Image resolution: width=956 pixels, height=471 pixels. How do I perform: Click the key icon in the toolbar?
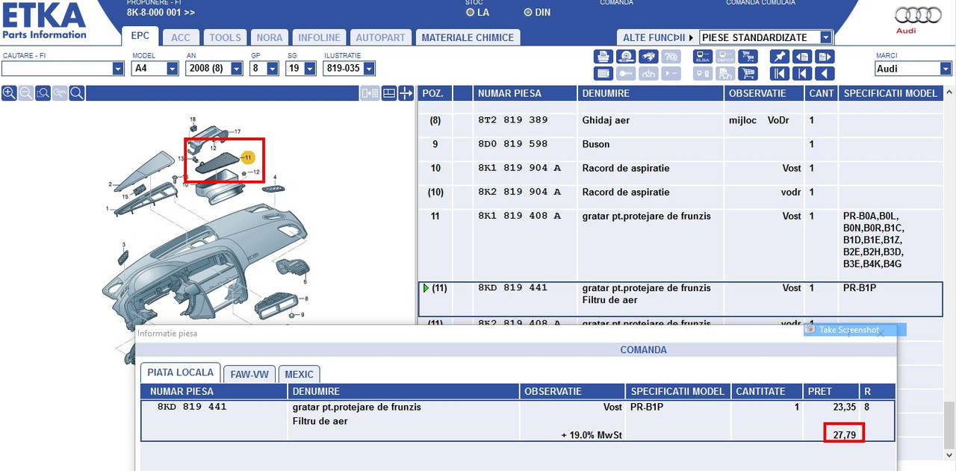(x=627, y=73)
